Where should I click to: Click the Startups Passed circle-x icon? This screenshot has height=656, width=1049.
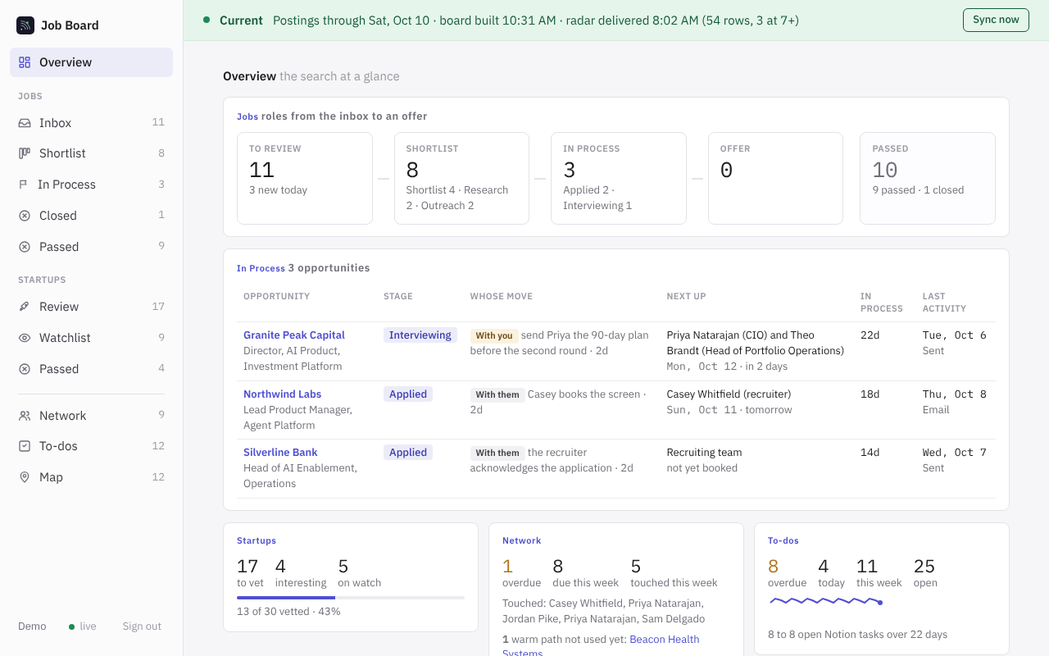pos(25,369)
